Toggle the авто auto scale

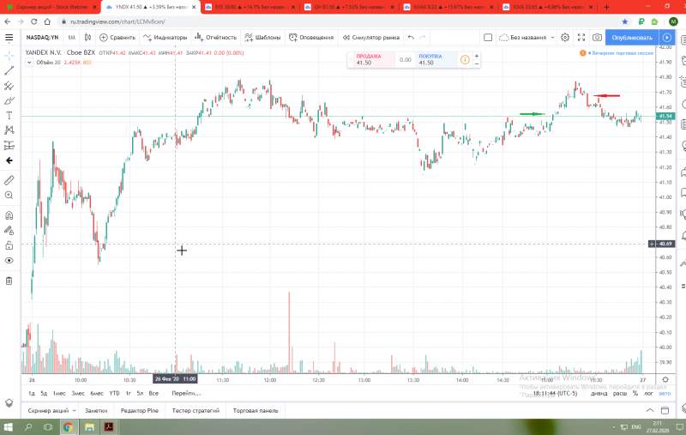point(665,393)
